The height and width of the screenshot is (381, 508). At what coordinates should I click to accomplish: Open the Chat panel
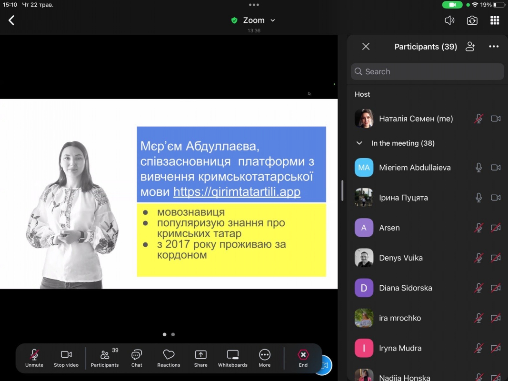137,358
